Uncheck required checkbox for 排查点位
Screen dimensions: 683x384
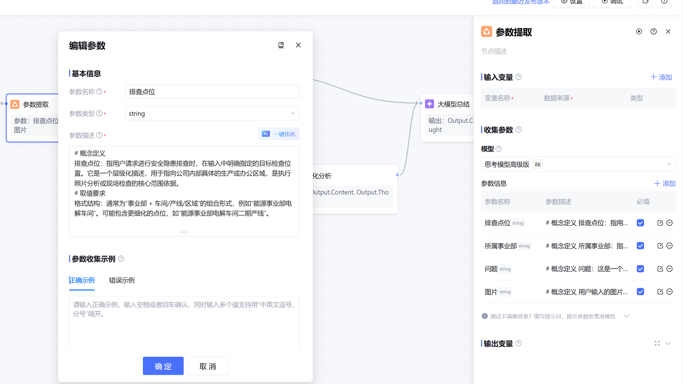640,223
